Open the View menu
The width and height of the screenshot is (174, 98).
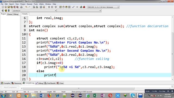pyautogui.click(x=17, y=4)
